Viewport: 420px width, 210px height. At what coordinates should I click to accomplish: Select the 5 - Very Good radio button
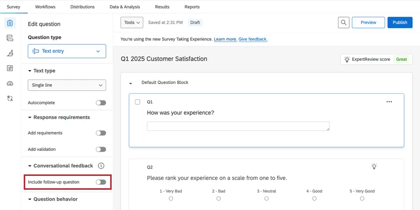pyautogui.click(x=362, y=198)
